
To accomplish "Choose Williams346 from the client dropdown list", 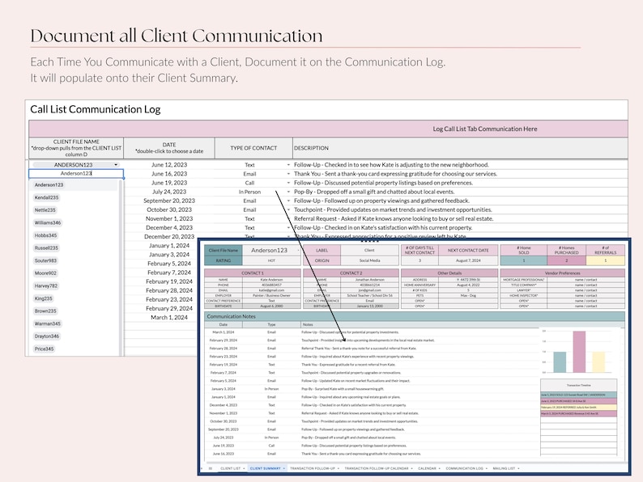I will pyautogui.click(x=48, y=222).
